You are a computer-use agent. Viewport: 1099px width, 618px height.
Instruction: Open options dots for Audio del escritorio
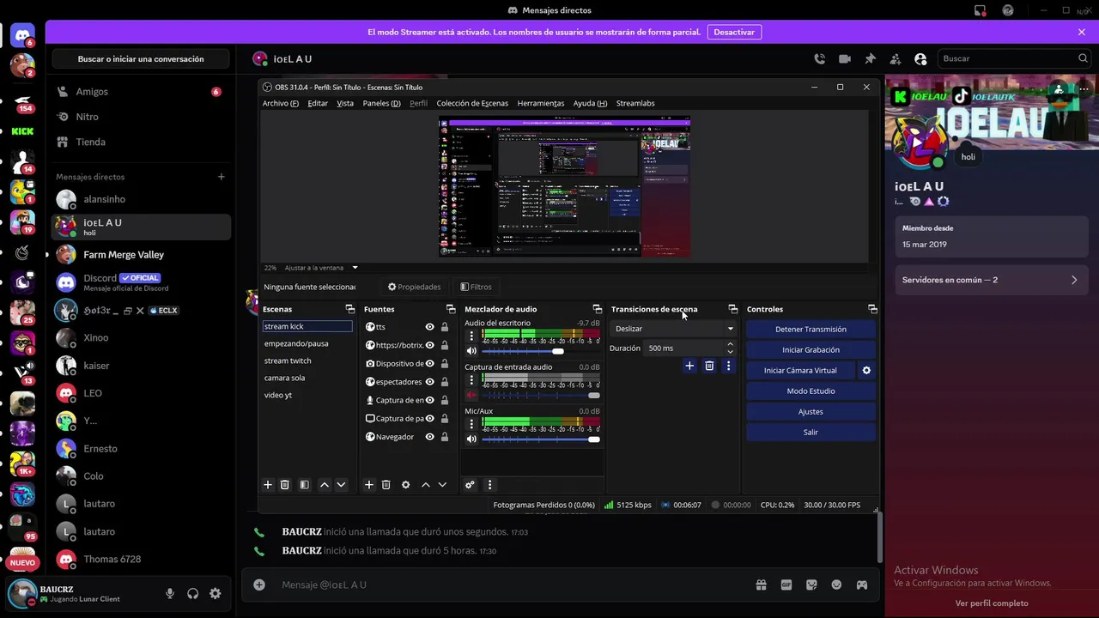[471, 336]
